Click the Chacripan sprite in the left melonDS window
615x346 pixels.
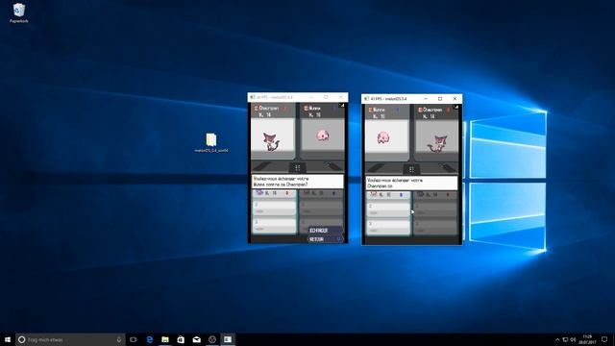tap(271, 141)
